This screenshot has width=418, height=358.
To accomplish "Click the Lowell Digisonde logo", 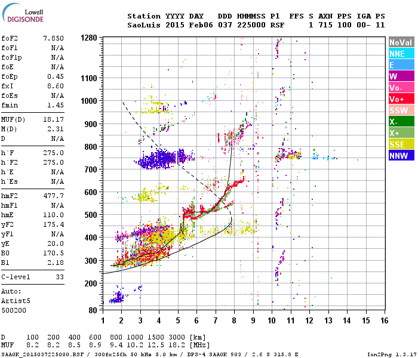I will (23, 13).
